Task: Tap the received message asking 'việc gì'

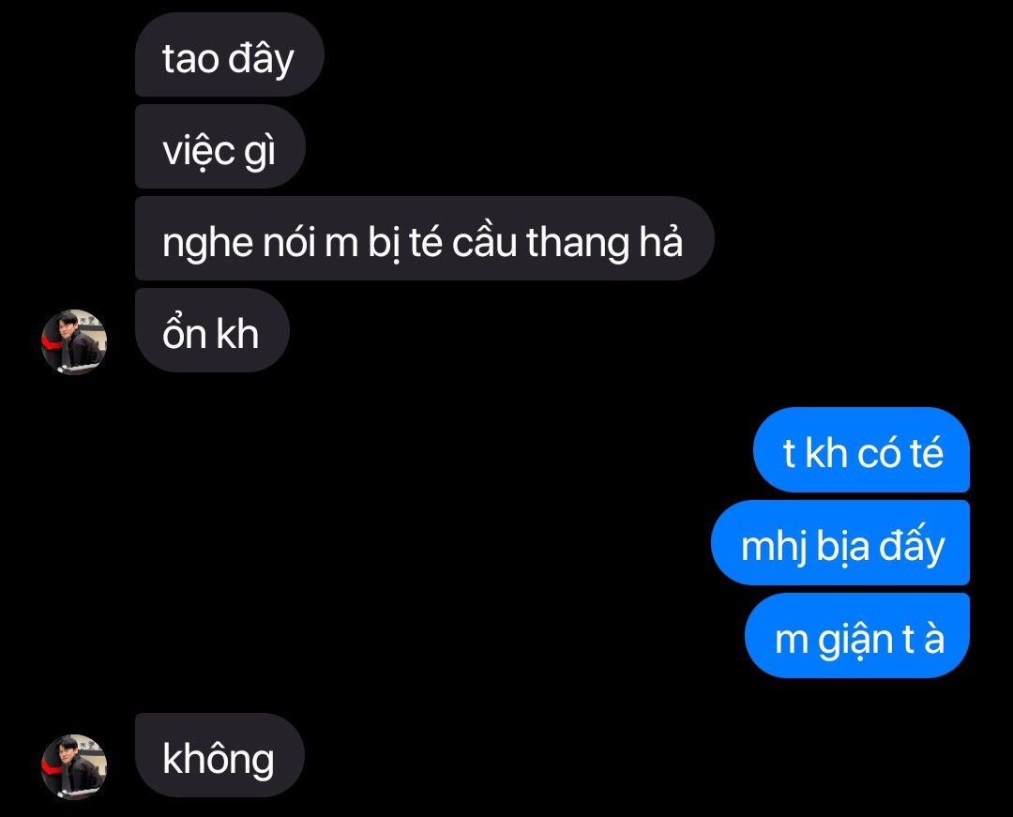Action: point(220,146)
